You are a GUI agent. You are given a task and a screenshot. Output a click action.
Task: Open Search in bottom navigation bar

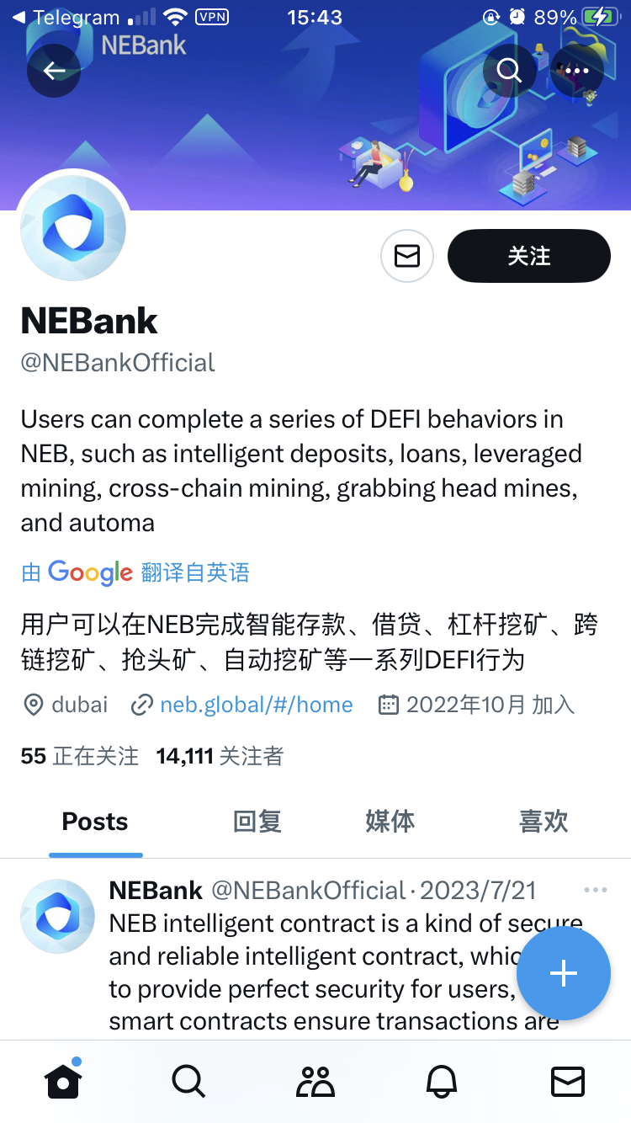coord(188,1081)
